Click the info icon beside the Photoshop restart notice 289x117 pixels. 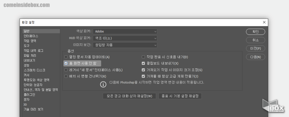point(103,84)
